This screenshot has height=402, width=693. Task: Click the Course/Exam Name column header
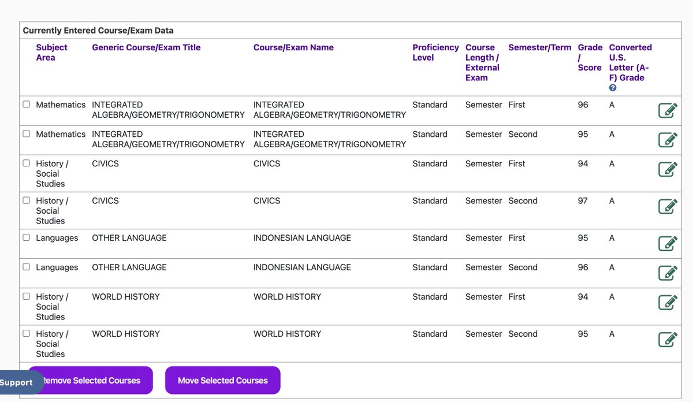tap(293, 47)
